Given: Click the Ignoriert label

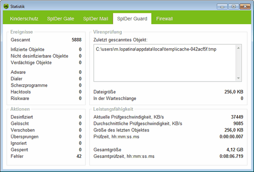Looking at the screenshot, I should pos(19,143).
